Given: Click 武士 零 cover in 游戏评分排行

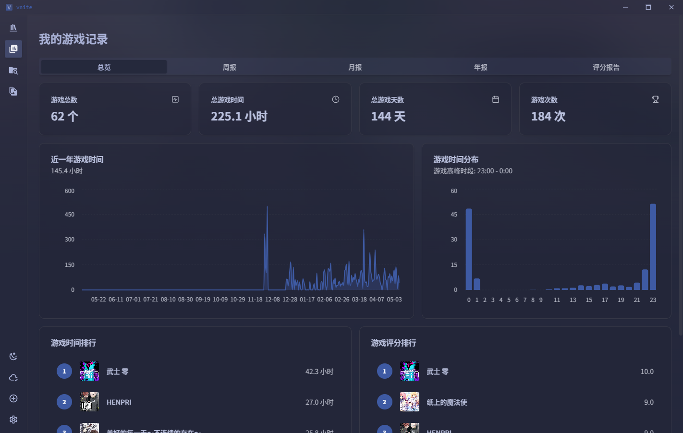Looking at the screenshot, I should pos(410,371).
